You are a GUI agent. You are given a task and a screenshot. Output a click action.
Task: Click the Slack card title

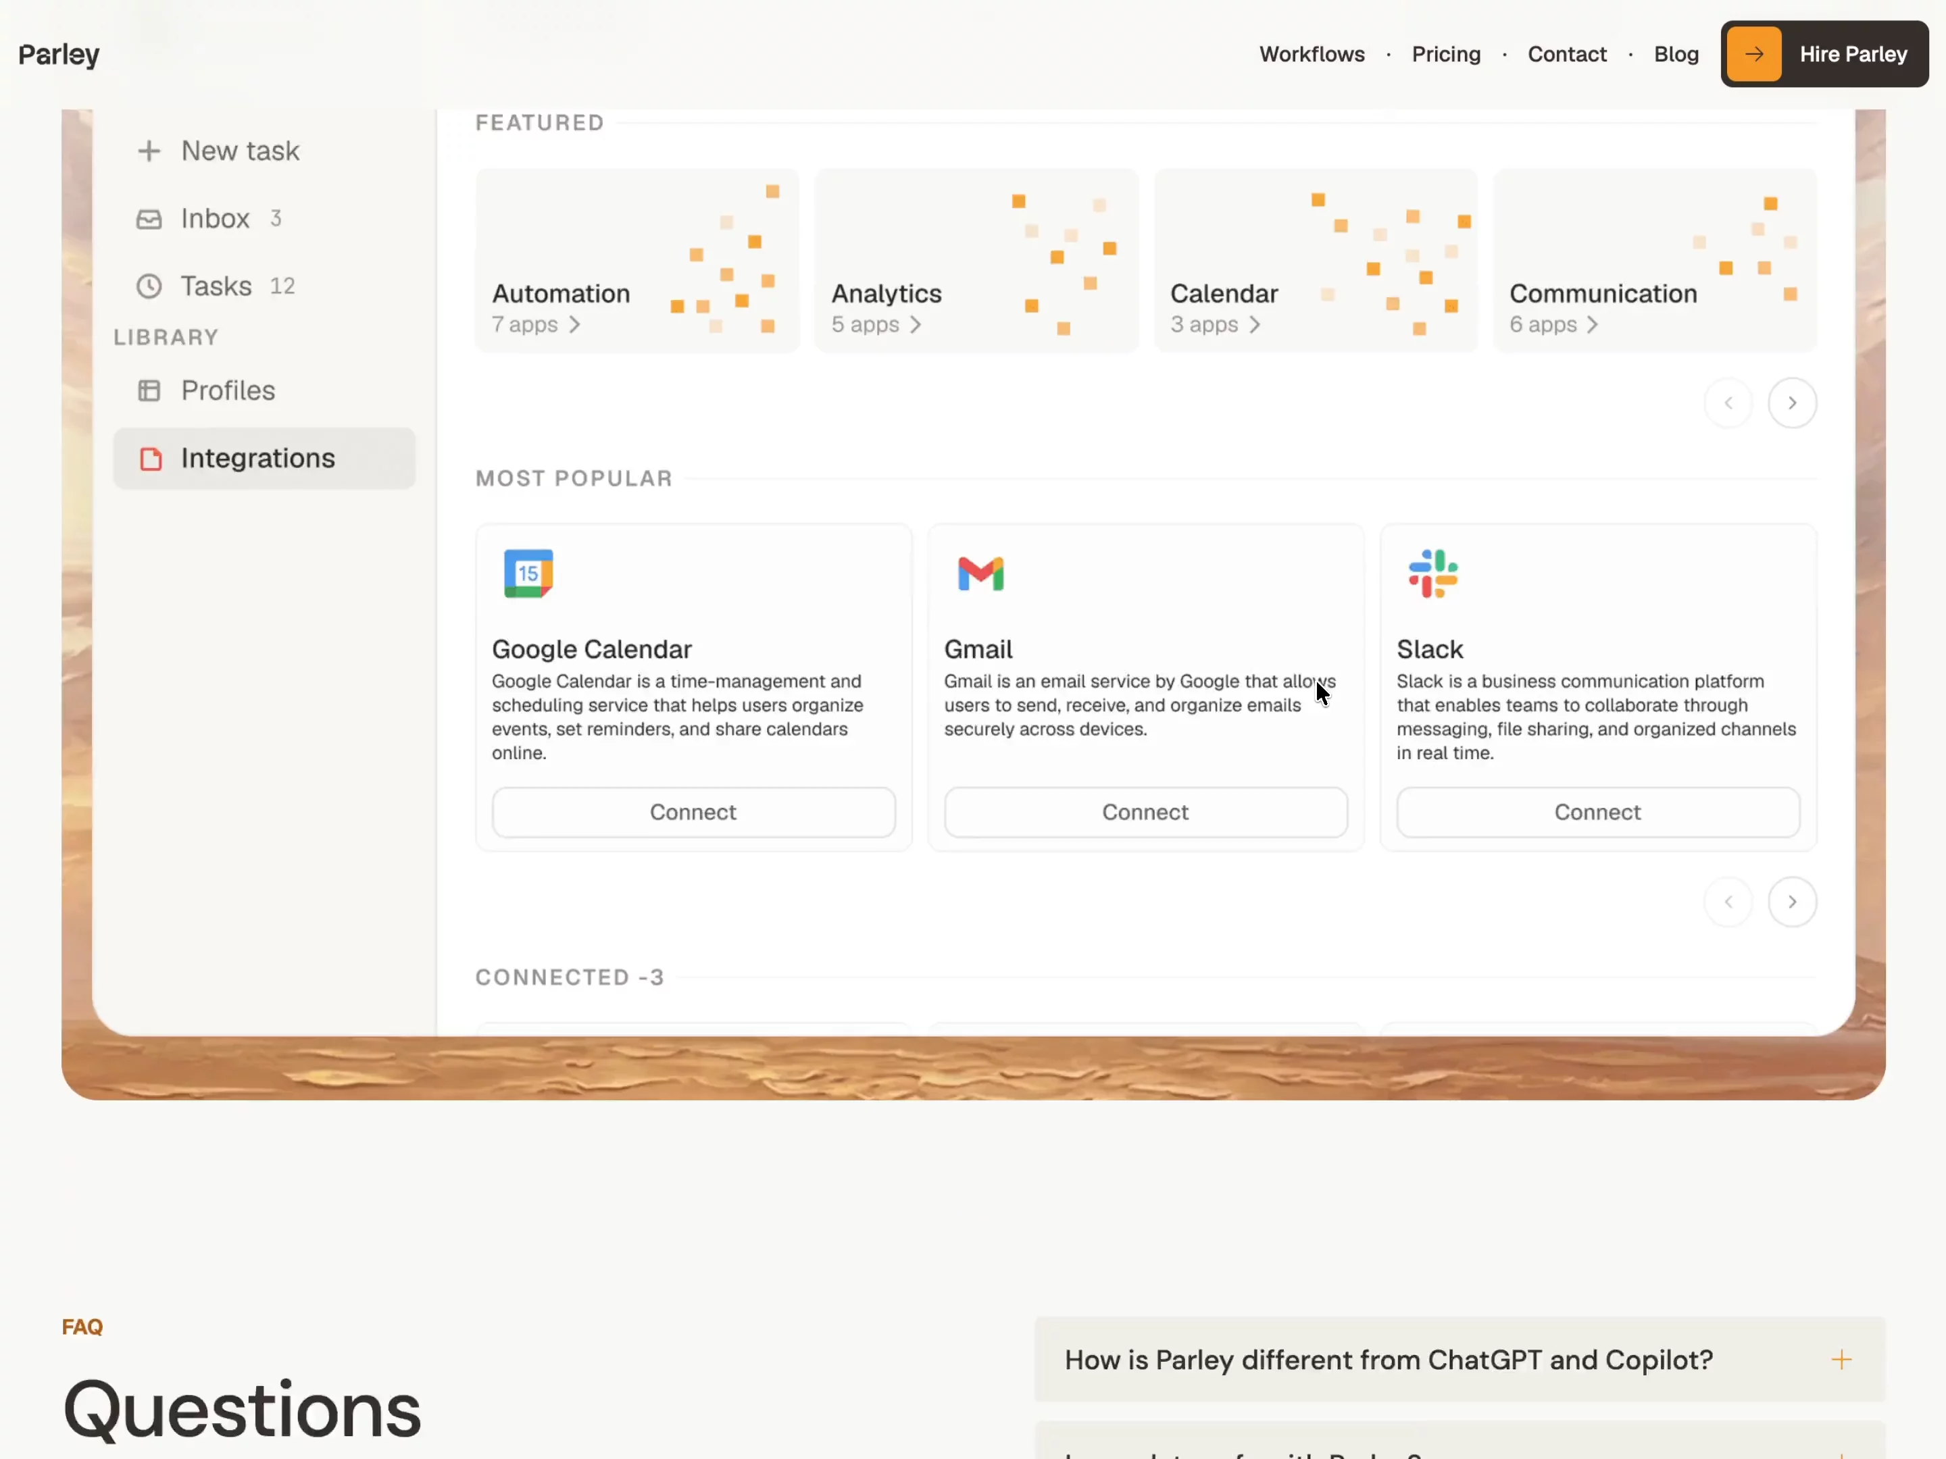click(1430, 649)
